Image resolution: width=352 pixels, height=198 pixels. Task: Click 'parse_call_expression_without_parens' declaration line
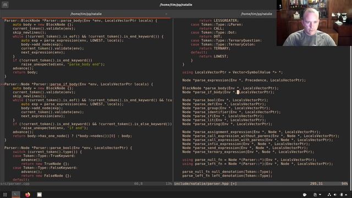[261, 136]
